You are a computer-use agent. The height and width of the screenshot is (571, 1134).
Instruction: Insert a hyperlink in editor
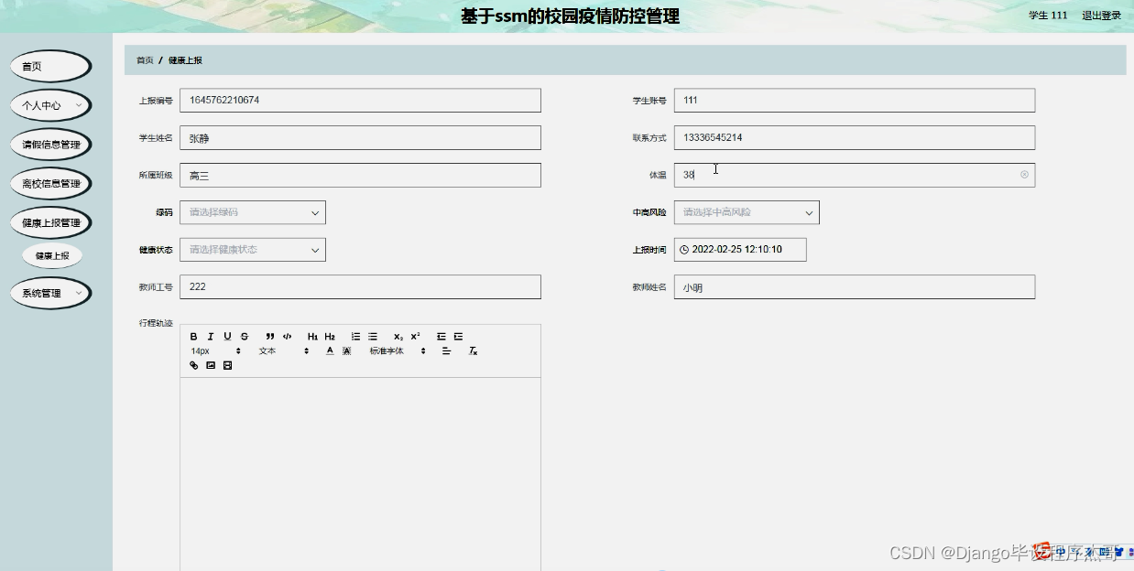pos(193,365)
